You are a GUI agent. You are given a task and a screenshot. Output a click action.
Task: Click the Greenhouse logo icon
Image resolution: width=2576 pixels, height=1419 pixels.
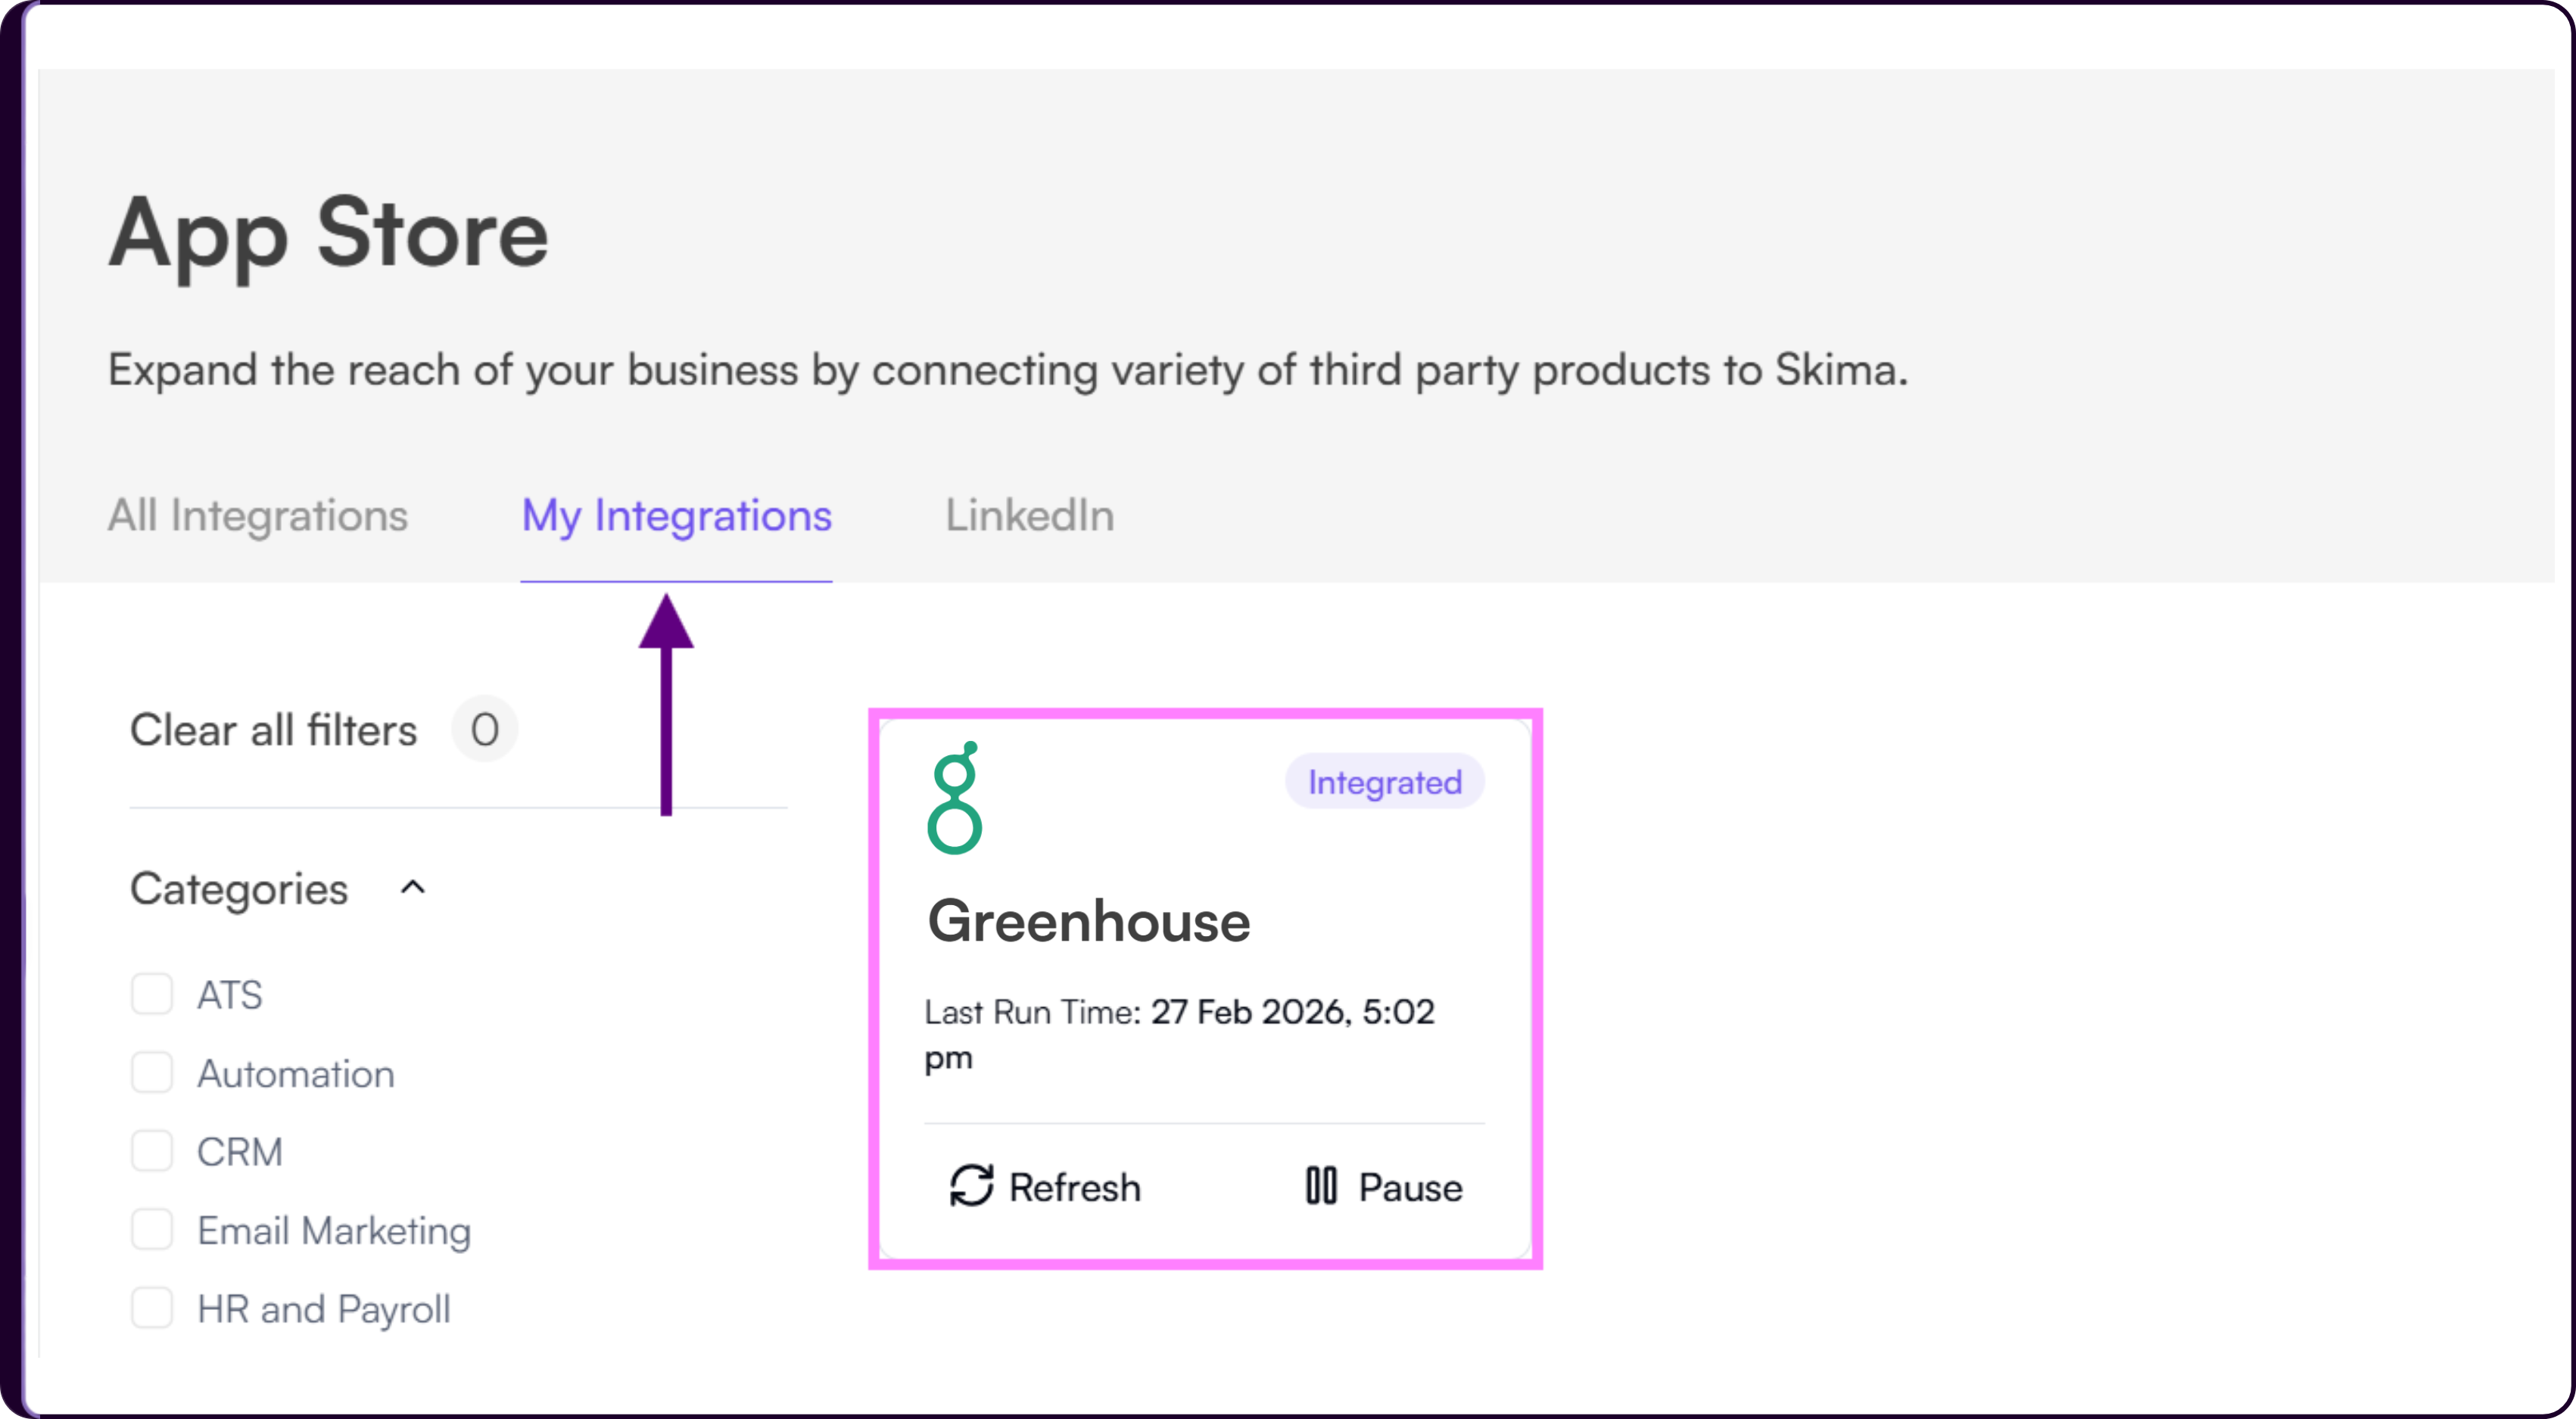tap(954, 798)
